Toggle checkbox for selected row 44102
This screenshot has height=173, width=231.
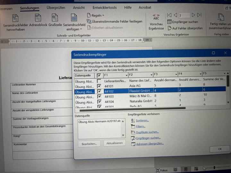[99, 91]
